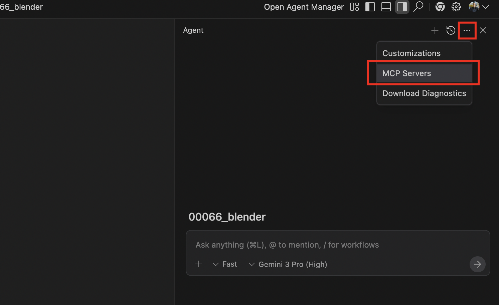Click Download Diagnostics menu entry

[424, 93]
